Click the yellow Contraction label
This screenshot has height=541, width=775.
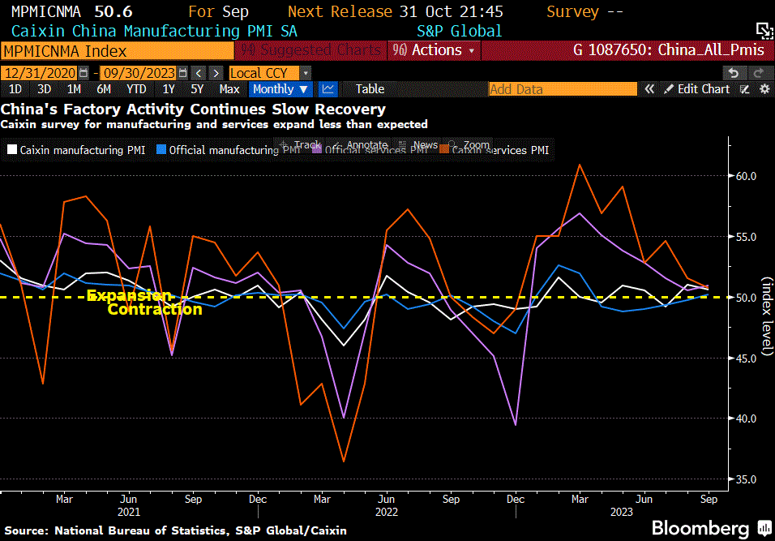coord(155,309)
